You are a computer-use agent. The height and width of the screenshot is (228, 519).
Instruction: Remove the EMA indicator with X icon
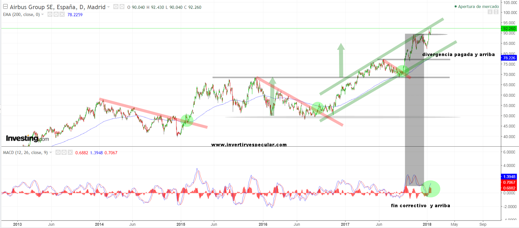62,14
